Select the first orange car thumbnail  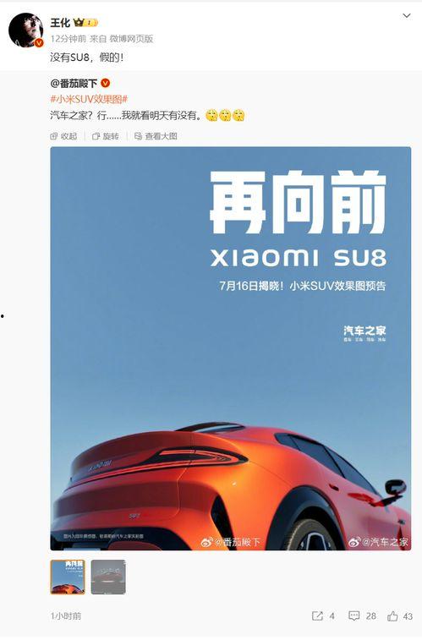click(x=68, y=577)
